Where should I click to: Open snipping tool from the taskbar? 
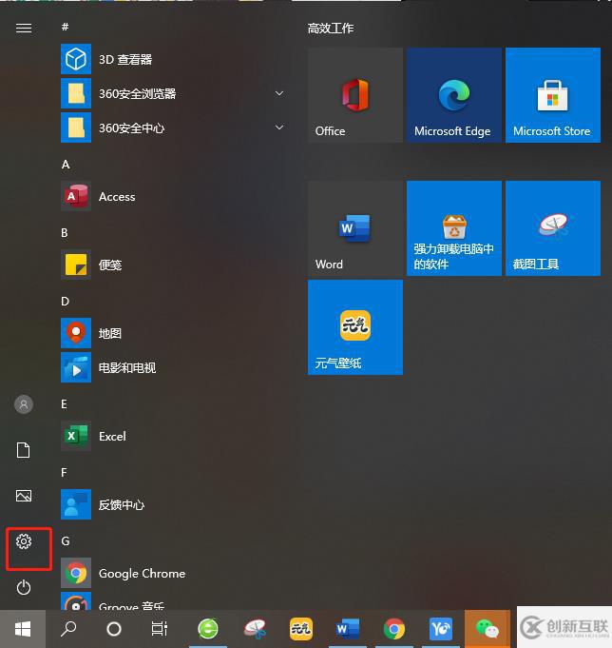255,629
